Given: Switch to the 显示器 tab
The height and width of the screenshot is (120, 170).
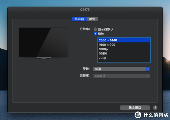Looking at the screenshot, I should (x=79, y=19).
